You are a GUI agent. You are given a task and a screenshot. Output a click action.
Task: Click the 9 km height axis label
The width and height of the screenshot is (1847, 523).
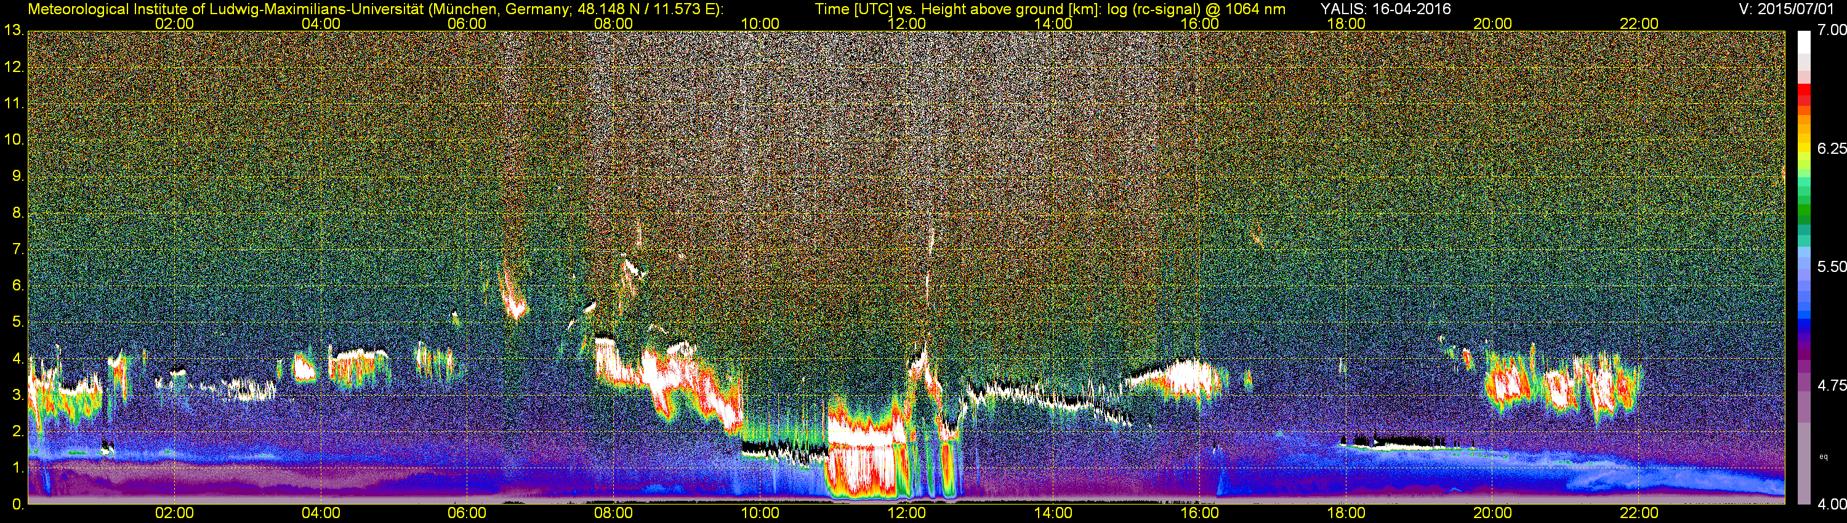(x=17, y=176)
